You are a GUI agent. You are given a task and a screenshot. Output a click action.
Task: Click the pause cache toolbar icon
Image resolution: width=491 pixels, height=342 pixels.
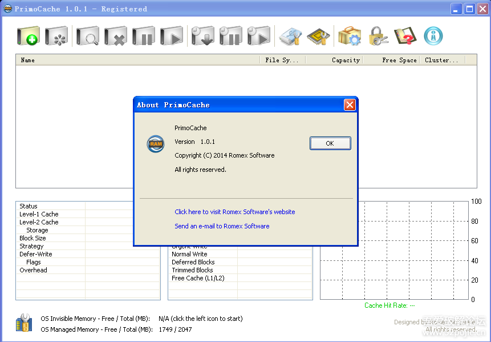pos(144,37)
